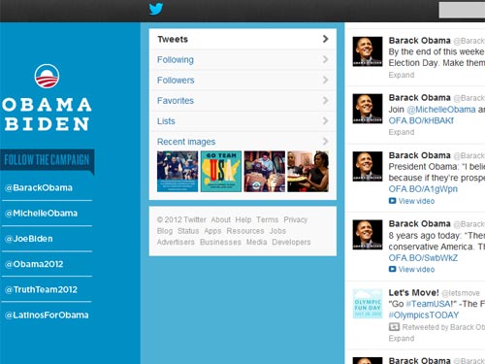Viewport: 485px width, 364px height.
Task: Open the Media footer link
Action: (x=256, y=242)
